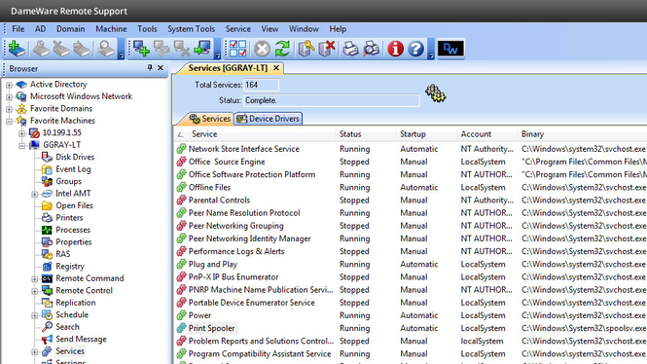Collapse the Favorite Machines node
Viewport: 647px width, 364px height.
click(9, 122)
